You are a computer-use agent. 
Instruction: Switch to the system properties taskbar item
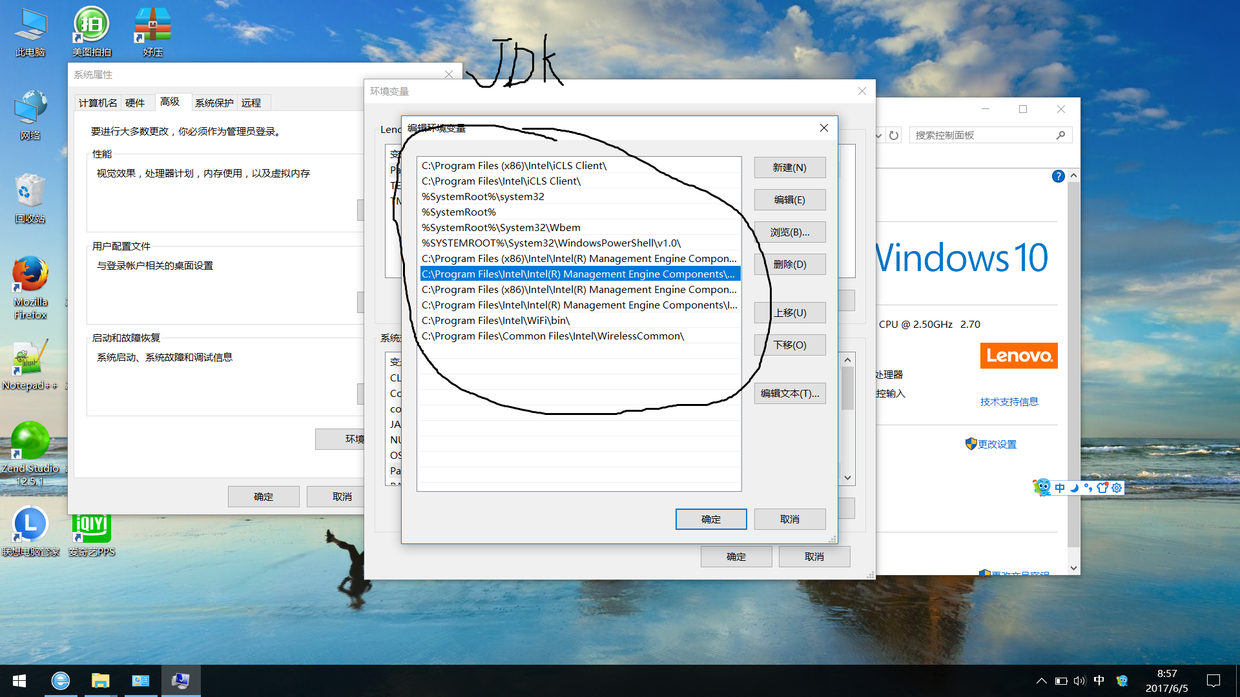click(181, 681)
